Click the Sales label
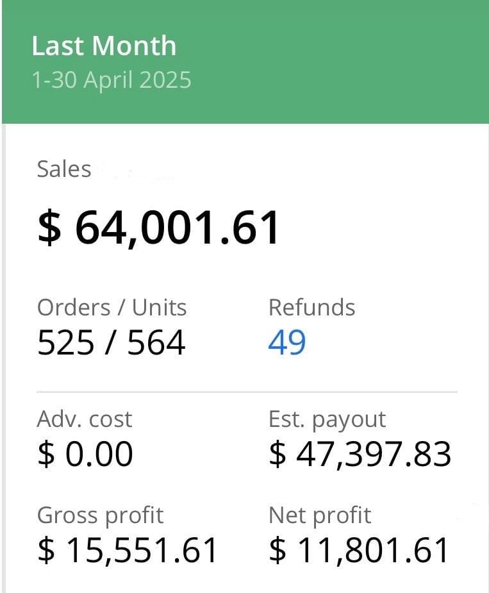Viewport: 489px width, 593px height. coord(64,169)
